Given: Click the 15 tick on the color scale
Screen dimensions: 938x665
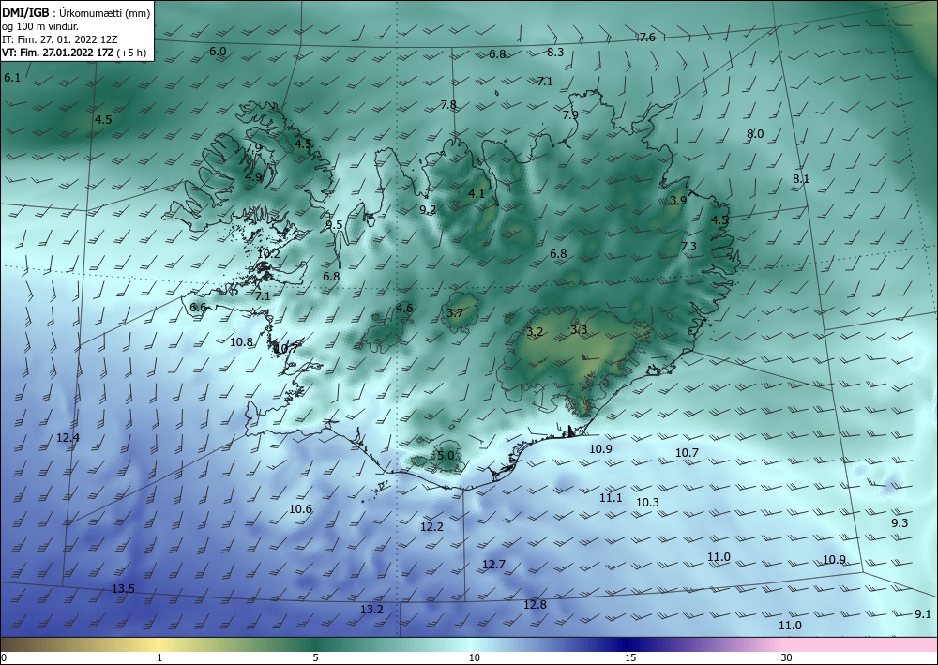Looking at the screenshot, I should pyautogui.click(x=630, y=658).
